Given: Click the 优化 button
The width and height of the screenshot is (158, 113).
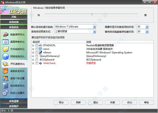Looking at the screenshot, I should pyautogui.click(x=129, y=102).
